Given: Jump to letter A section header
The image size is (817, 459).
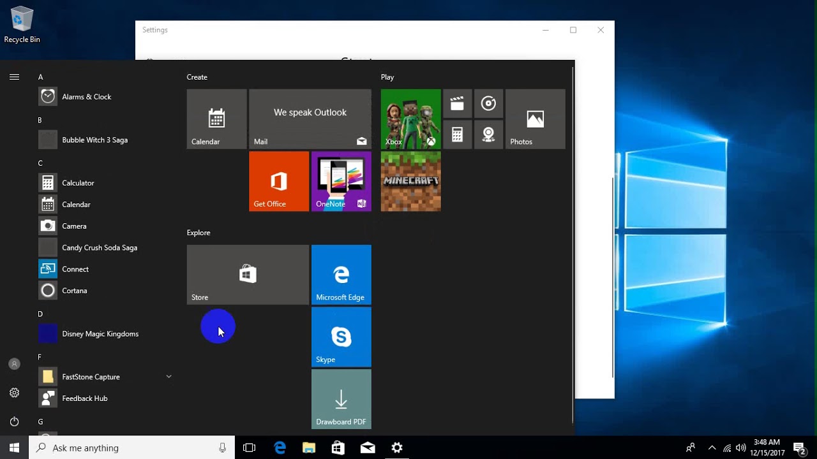Looking at the screenshot, I should [40, 77].
